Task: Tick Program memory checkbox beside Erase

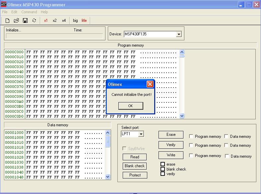Action: click(x=191, y=136)
